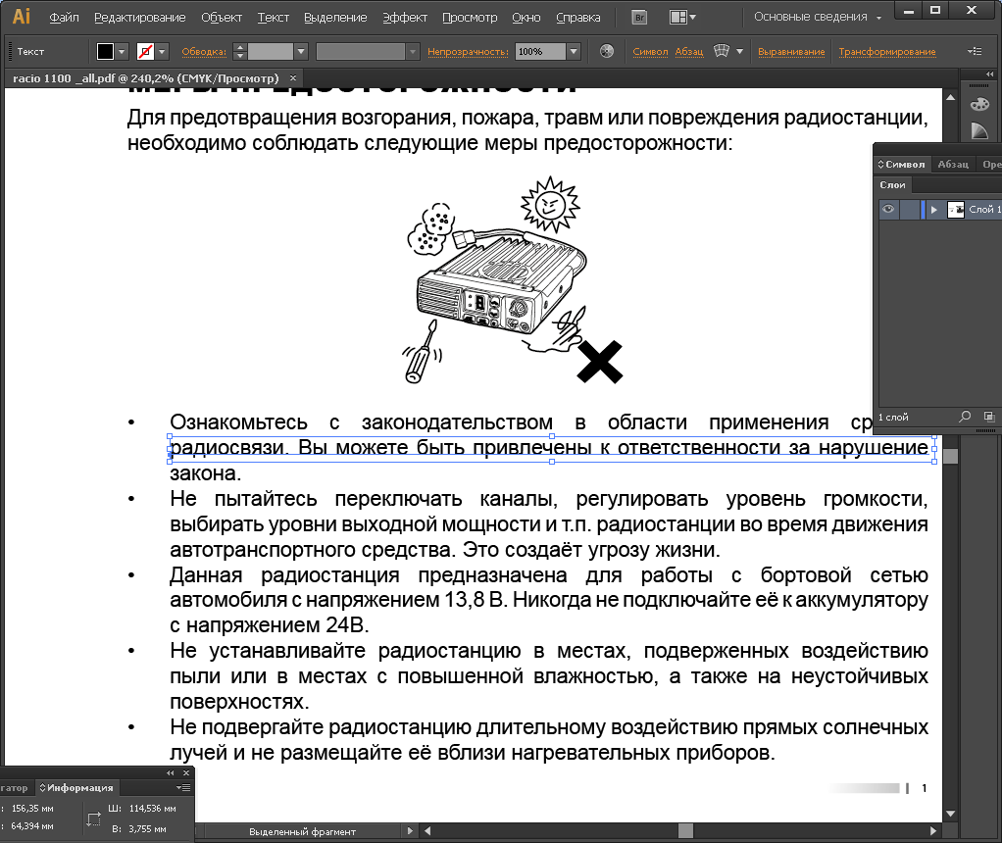Image resolution: width=1002 pixels, height=843 pixels.
Task: Click the Выравнивание link
Action: click(x=790, y=51)
